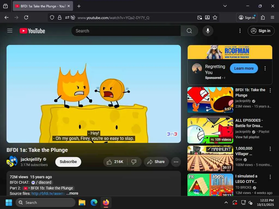Image resolution: width=279 pixels, height=209 pixels.
Task: Open options for LEGO CITY video
Action: tap(270, 177)
